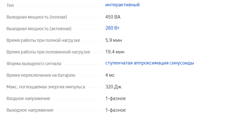The height and width of the screenshot is (117, 237).
Task: Click Форма выходного сигнала label
Action: 34,64
